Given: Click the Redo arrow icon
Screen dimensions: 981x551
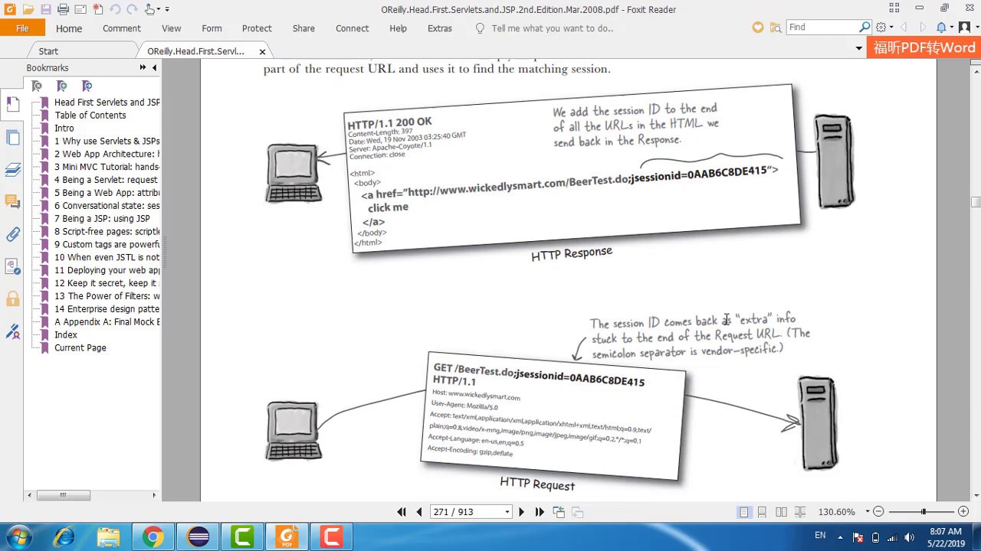Looking at the screenshot, I should [x=133, y=9].
